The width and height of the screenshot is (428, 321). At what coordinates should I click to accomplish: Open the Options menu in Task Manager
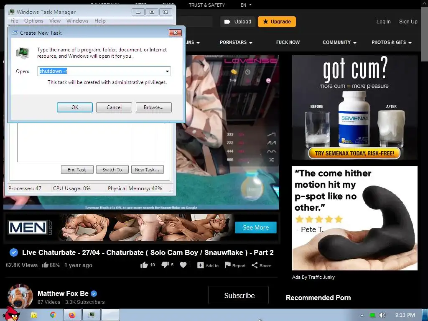[33, 21]
